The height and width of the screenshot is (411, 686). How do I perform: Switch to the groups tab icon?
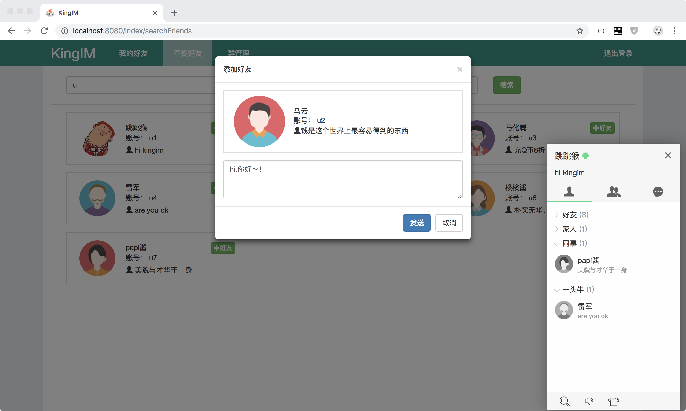pos(613,191)
